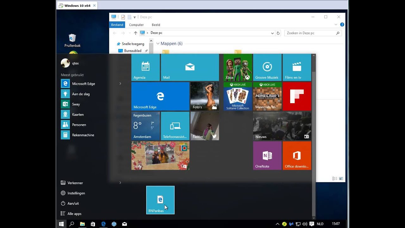
Task: Open the quick access toolbar dropdown
Action: coord(134,17)
